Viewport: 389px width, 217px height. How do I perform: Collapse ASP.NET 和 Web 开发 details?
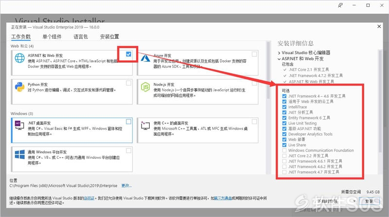coord(279,59)
